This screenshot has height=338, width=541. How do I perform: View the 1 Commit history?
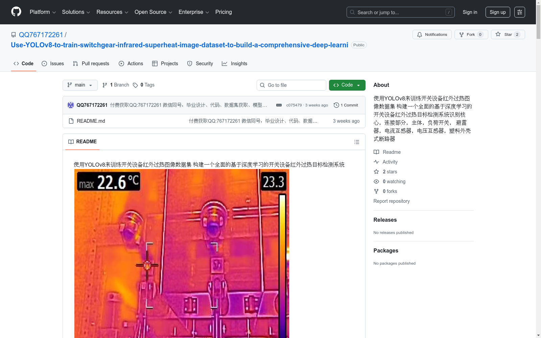pyautogui.click(x=346, y=105)
